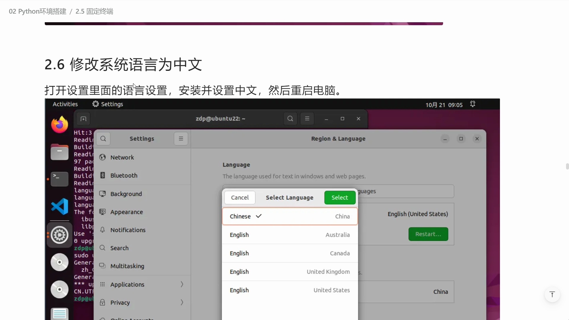Go to the Search settings panel

coord(142,248)
